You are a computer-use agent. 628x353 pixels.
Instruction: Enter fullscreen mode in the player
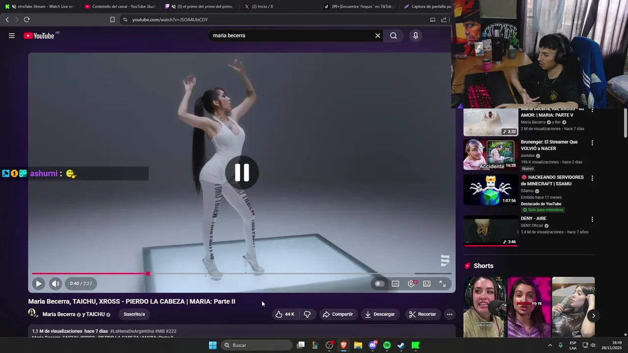(443, 283)
